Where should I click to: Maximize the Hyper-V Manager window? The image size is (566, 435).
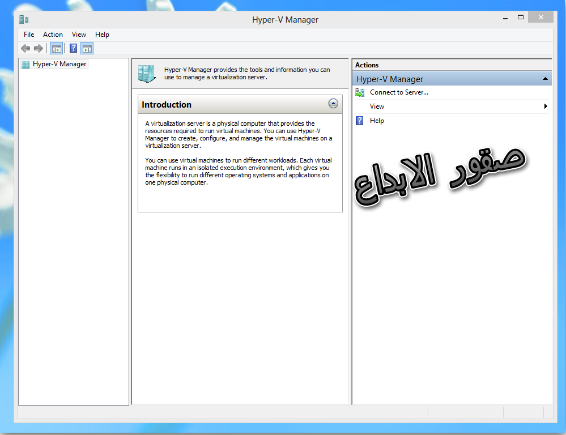click(x=521, y=18)
